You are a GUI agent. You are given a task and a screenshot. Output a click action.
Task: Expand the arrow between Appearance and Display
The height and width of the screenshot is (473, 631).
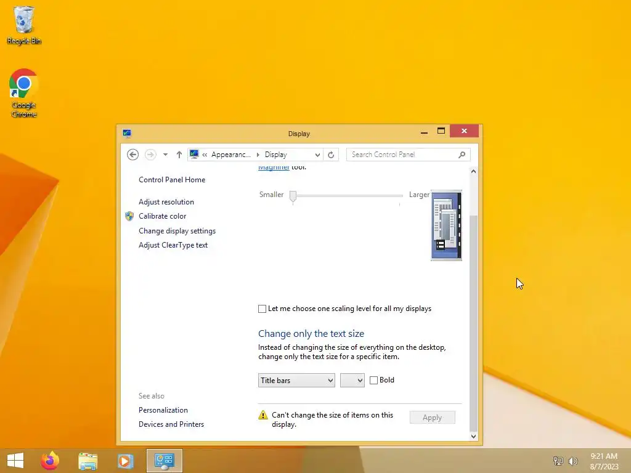(x=258, y=155)
